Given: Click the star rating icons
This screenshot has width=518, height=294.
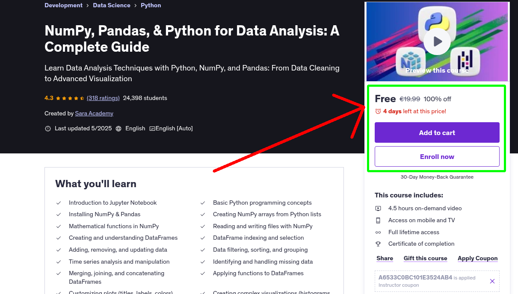Looking at the screenshot, I should click(70, 98).
